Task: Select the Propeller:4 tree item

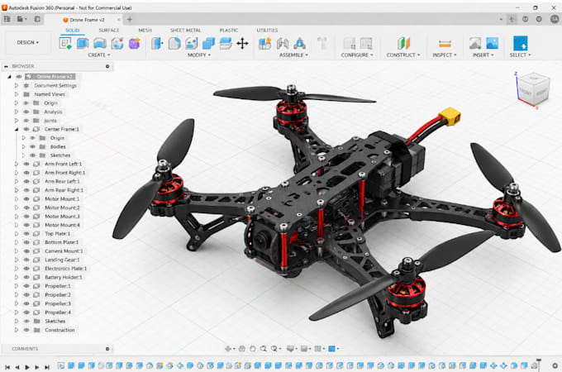Action: (x=58, y=312)
